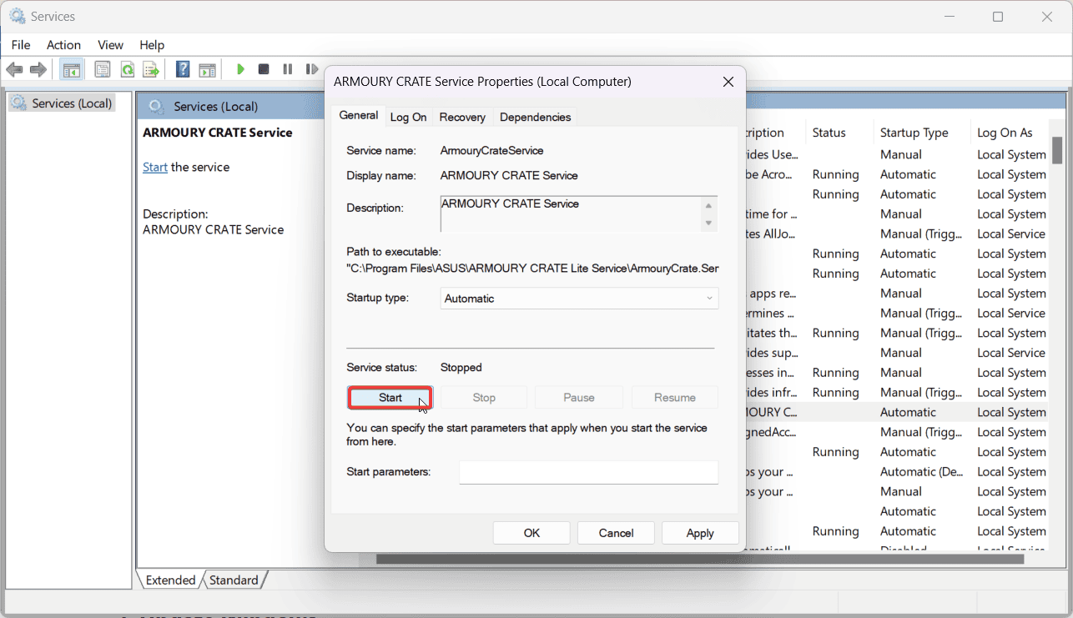The image size is (1073, 618).
Task: Click the Forward arrow toolbar icon
Action: [x=38, y=69]
